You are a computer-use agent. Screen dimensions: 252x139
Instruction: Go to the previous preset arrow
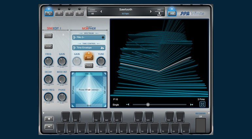[x=101, y=12]
